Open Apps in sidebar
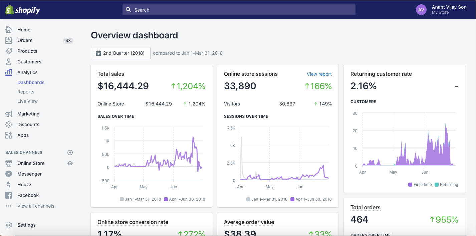Screen dimensions: 476x236 click(x=23, y=135)
